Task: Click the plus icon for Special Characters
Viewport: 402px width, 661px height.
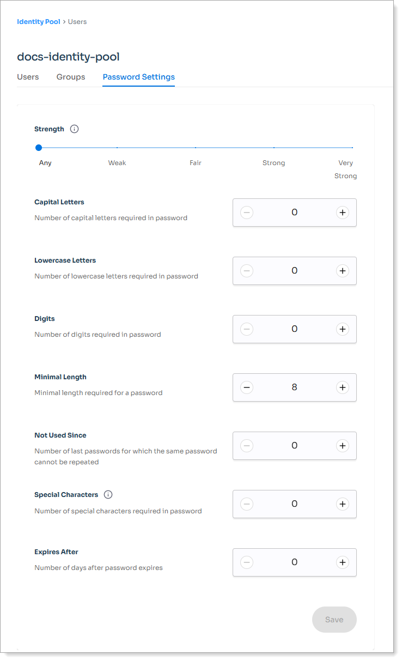Action: (x=343, y=504)
